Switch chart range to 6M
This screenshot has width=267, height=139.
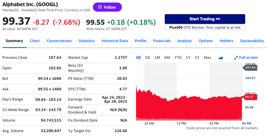coord(167,58)
